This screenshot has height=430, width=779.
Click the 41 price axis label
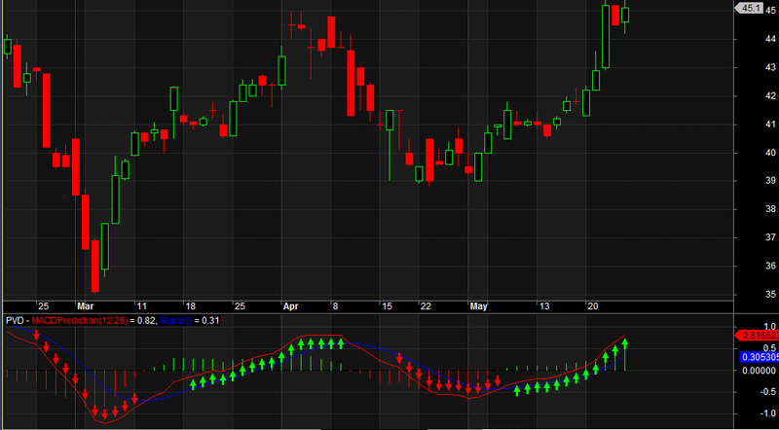tap(770, 125)
